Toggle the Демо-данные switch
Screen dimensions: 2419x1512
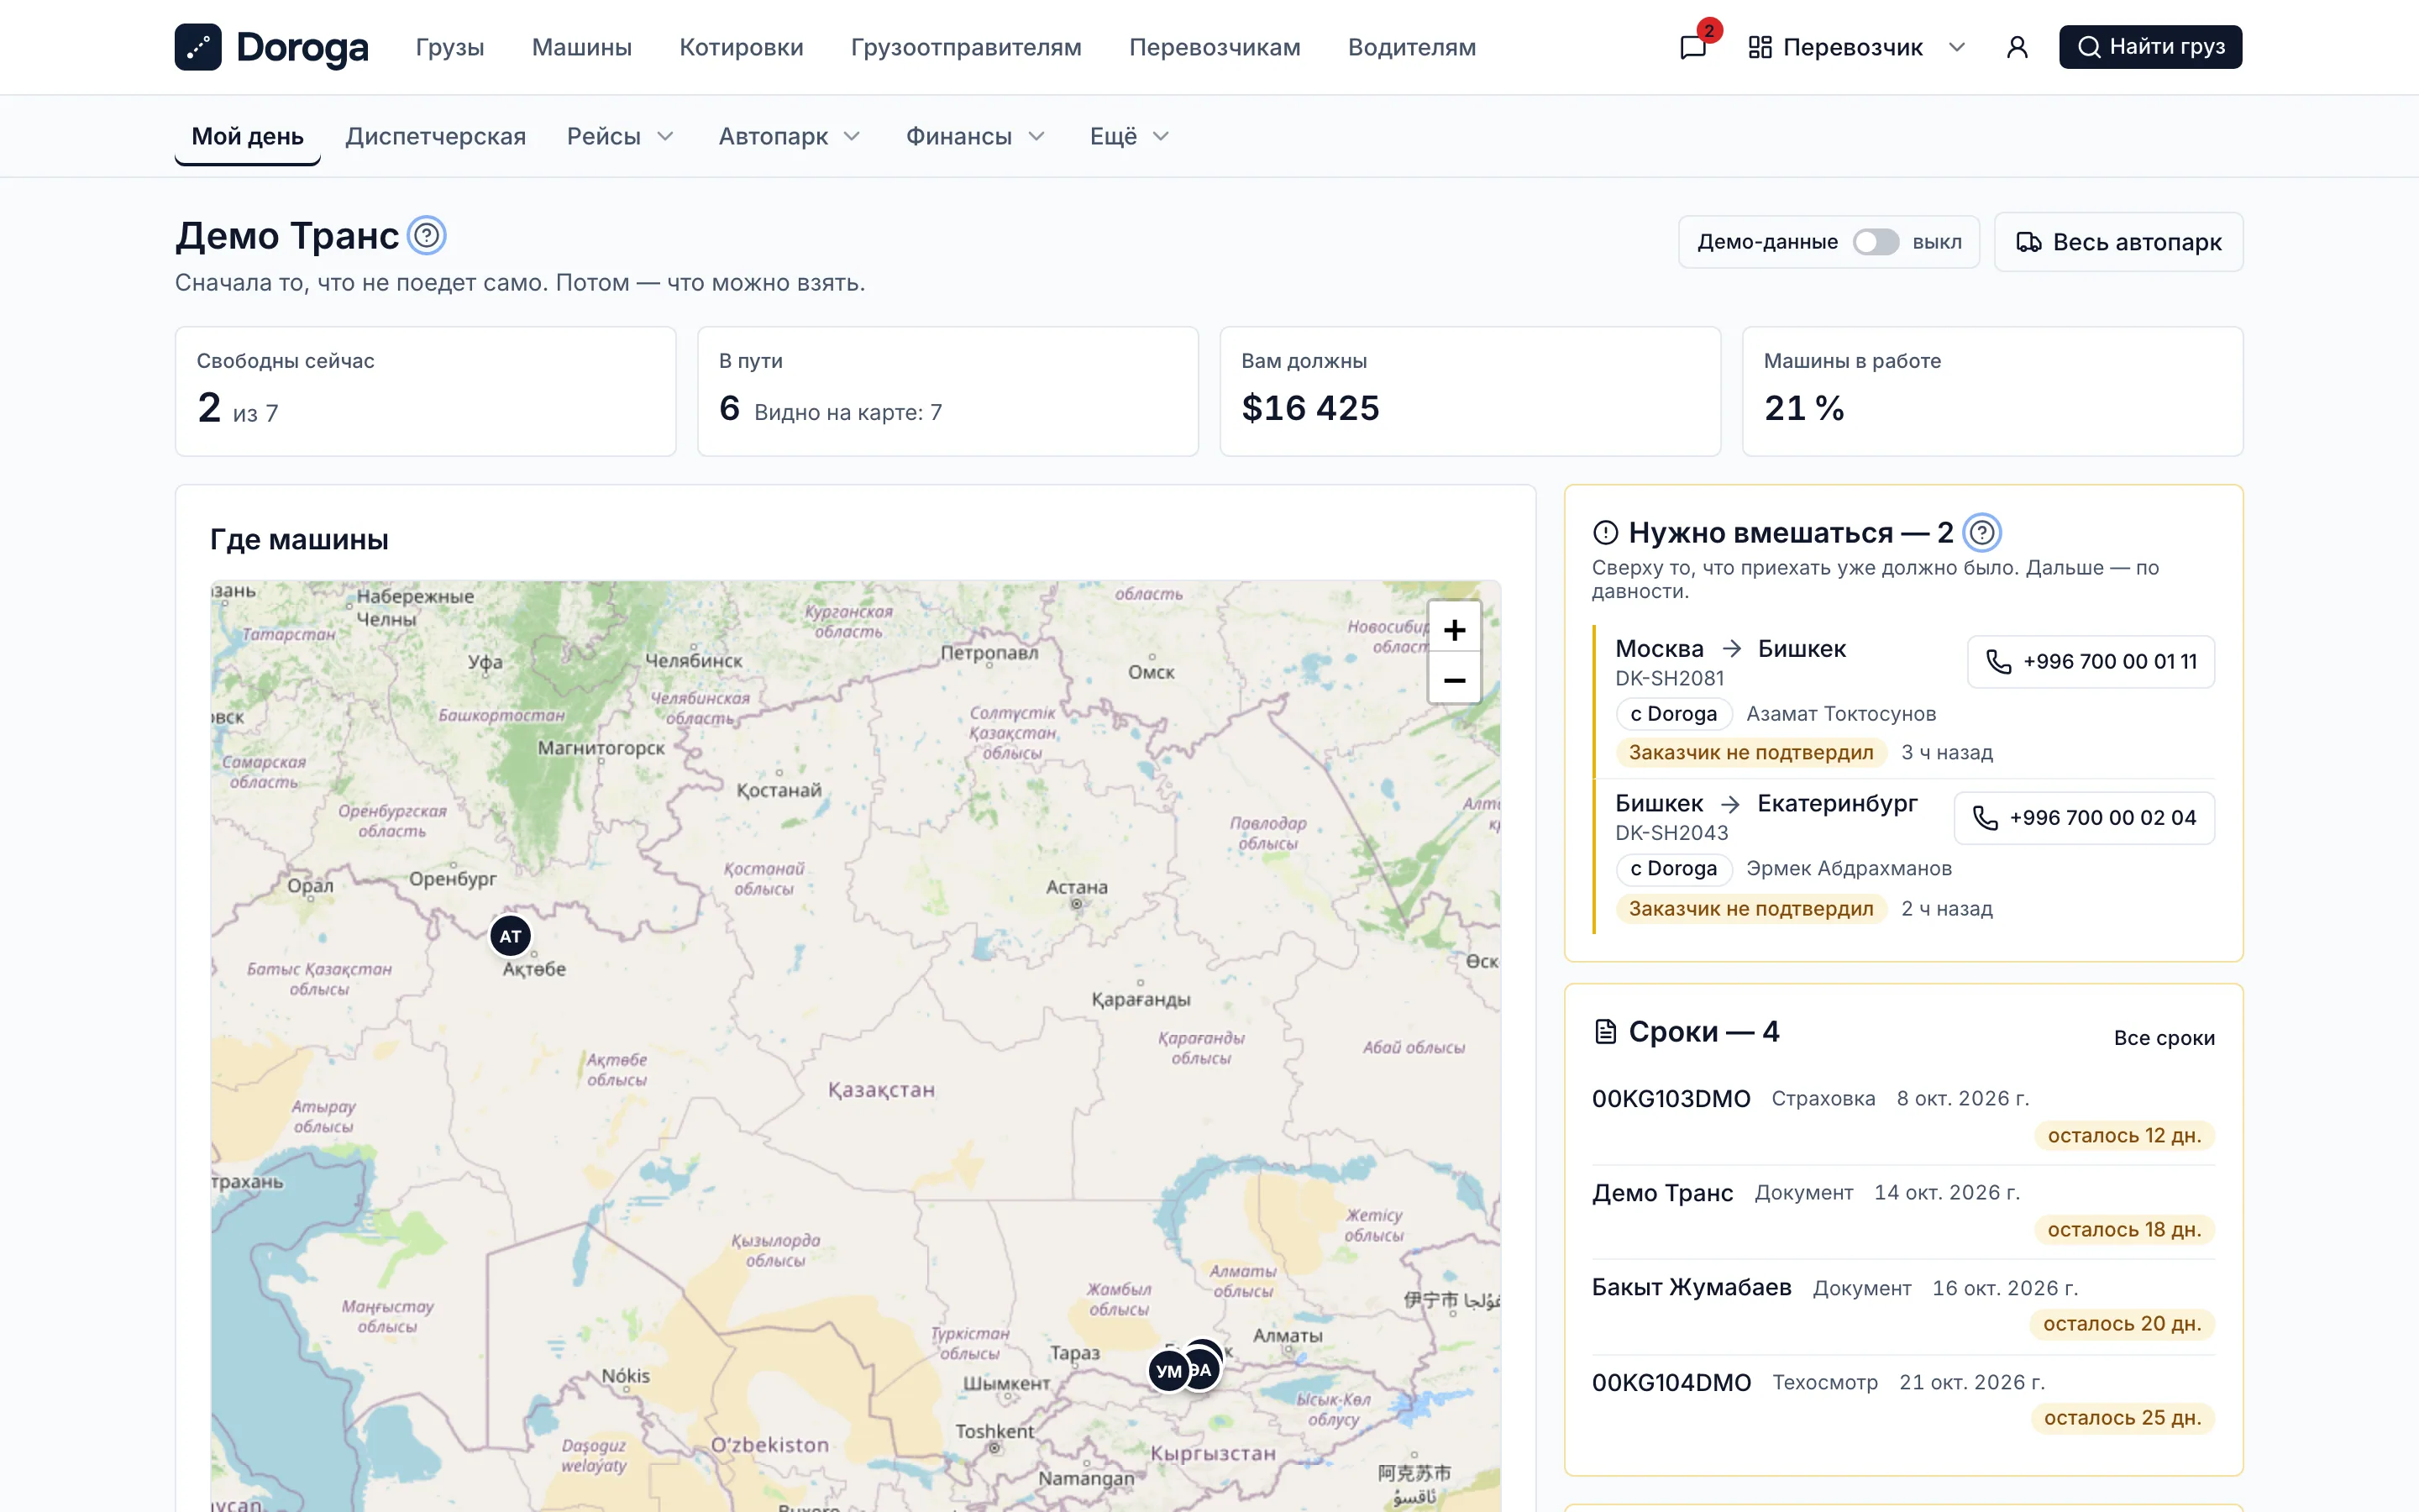click(x=1876, y=242)
